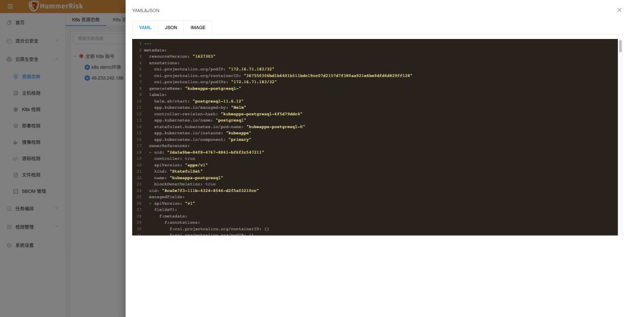Open the 首页 menu item
This screenshot has height=317, width=629.
click(x=33, y=23)
